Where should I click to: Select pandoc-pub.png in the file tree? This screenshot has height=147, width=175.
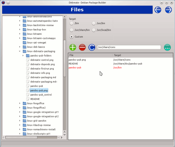(39, 90)
